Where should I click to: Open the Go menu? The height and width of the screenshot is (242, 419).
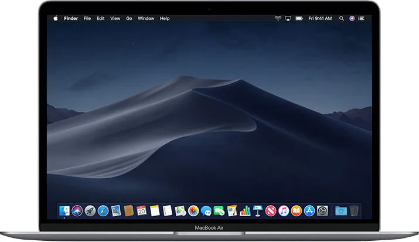(129, 18)
